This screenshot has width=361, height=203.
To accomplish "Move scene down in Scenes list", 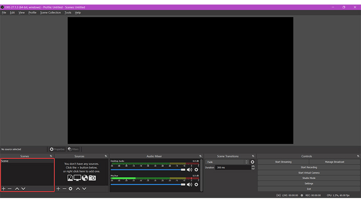I will point(23,189).
